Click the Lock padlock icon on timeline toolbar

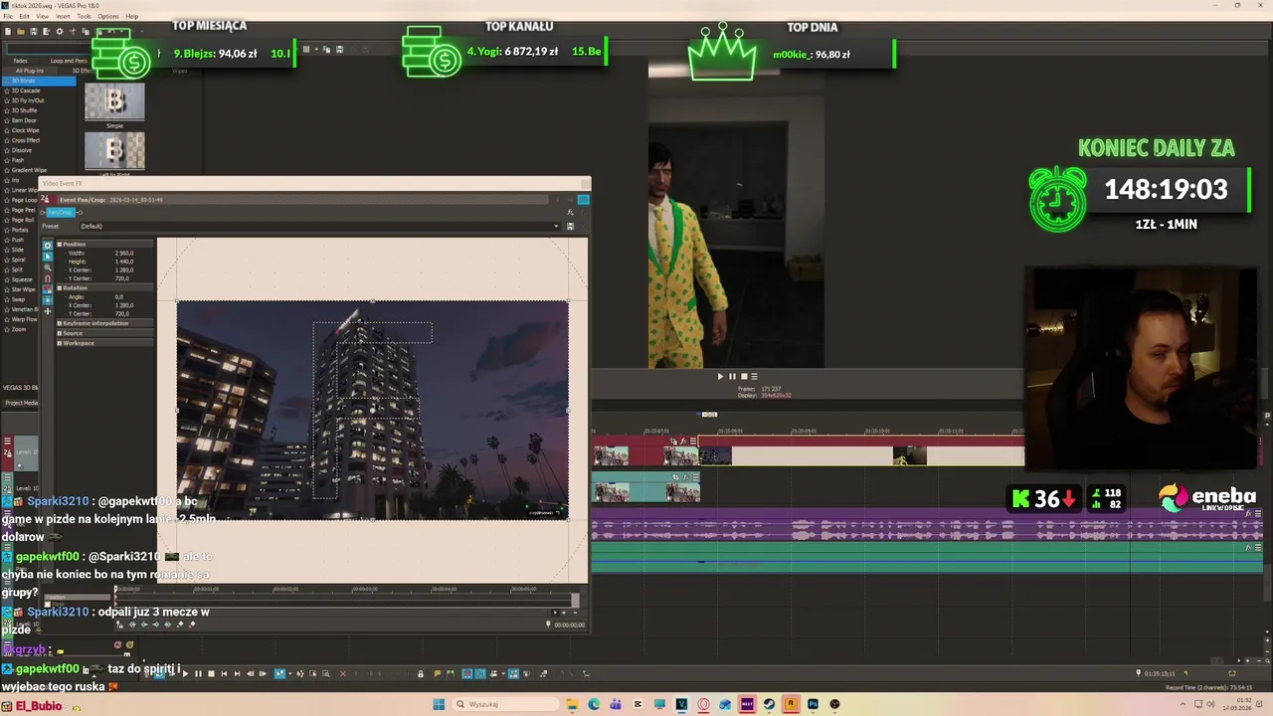pyautogui.click(x=420, y=673)
